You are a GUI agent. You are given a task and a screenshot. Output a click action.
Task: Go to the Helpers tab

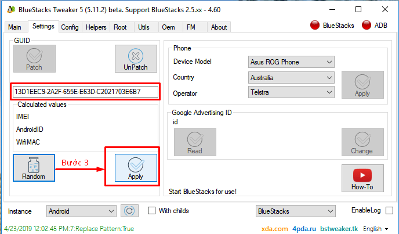[96, 27]
